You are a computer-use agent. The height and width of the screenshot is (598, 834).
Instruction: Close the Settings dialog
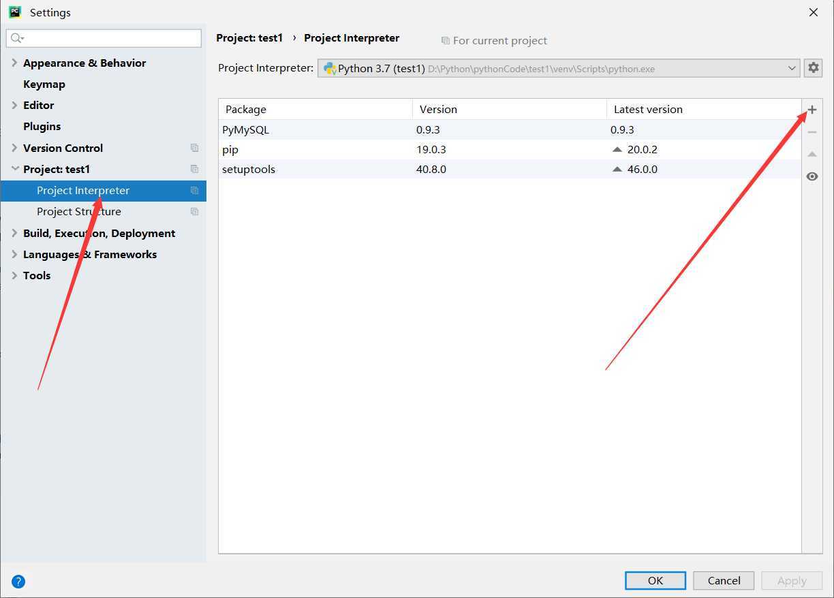pos(814,12)
